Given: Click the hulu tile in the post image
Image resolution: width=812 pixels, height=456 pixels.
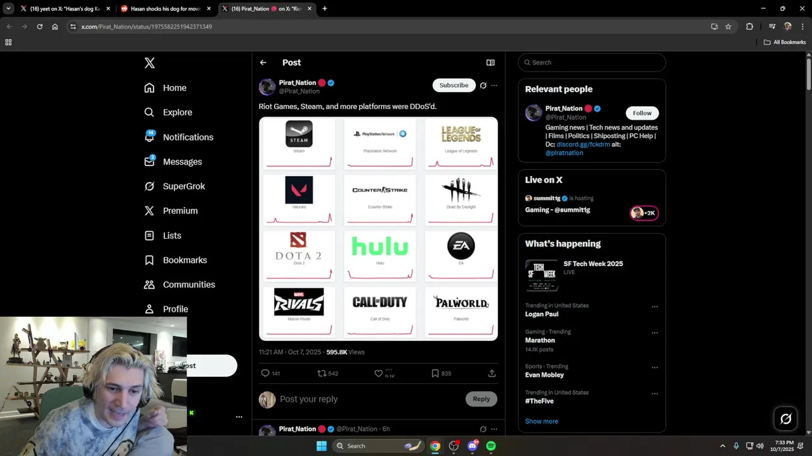Looking at the screenshot, I should point(380,256).
